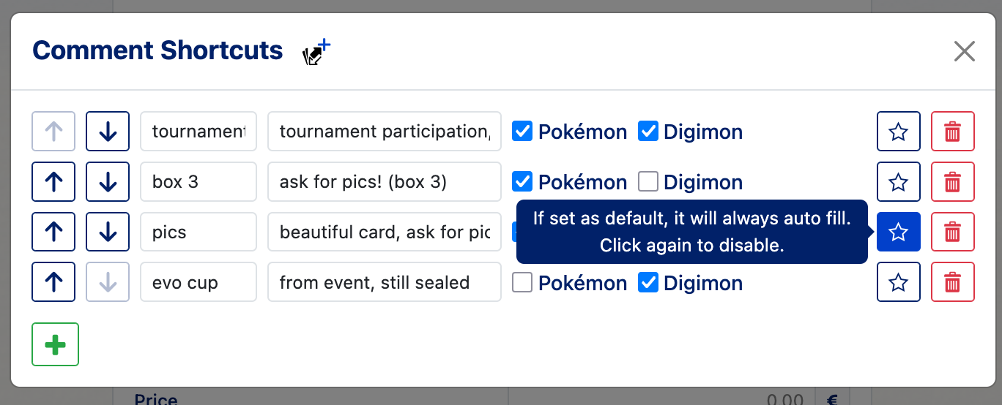The height and width of the screenshot is (405, 1002).
Task: Move the 'evo cup' shortcut up
Action: tap(53, 283)
